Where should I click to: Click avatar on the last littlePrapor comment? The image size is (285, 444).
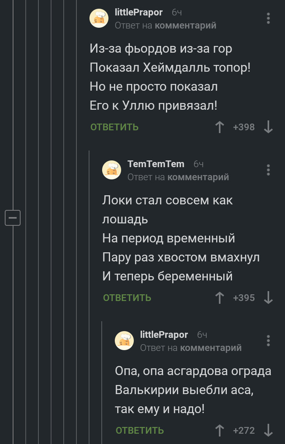124,341
